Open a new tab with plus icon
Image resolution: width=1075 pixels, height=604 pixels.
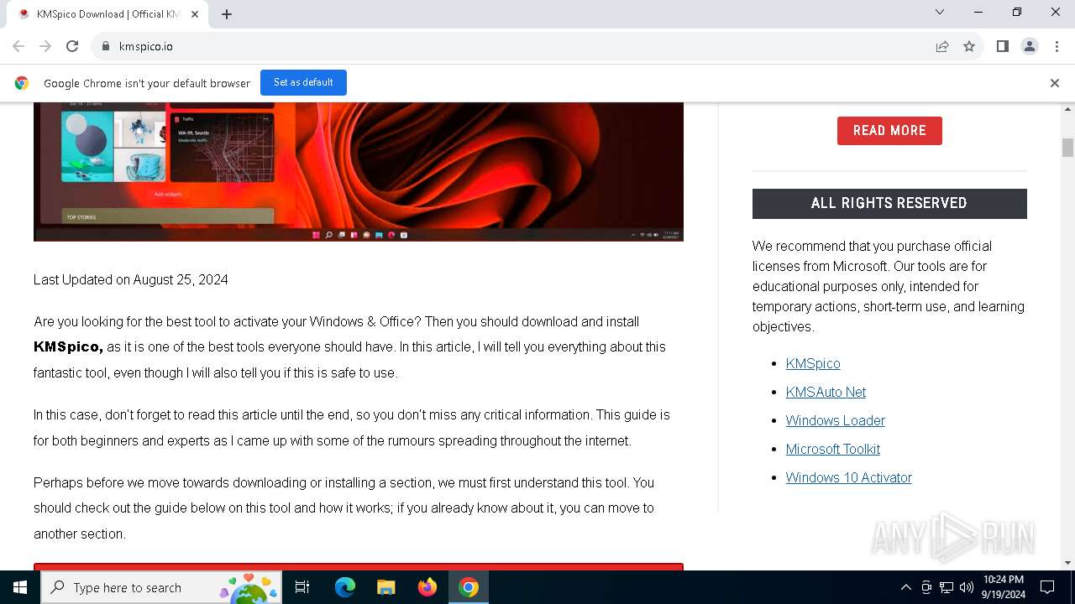227,14
